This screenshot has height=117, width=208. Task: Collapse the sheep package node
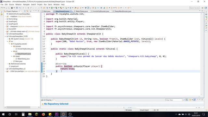12,56
